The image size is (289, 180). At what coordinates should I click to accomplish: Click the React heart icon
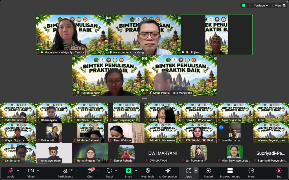pos(109,173)
